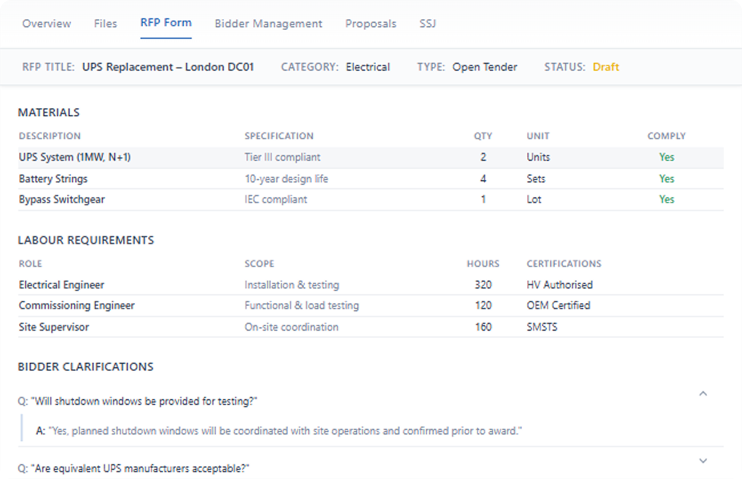Click the shutdown windows question text
This screenshot has width=742, height=479.
[x=138, y=401]
